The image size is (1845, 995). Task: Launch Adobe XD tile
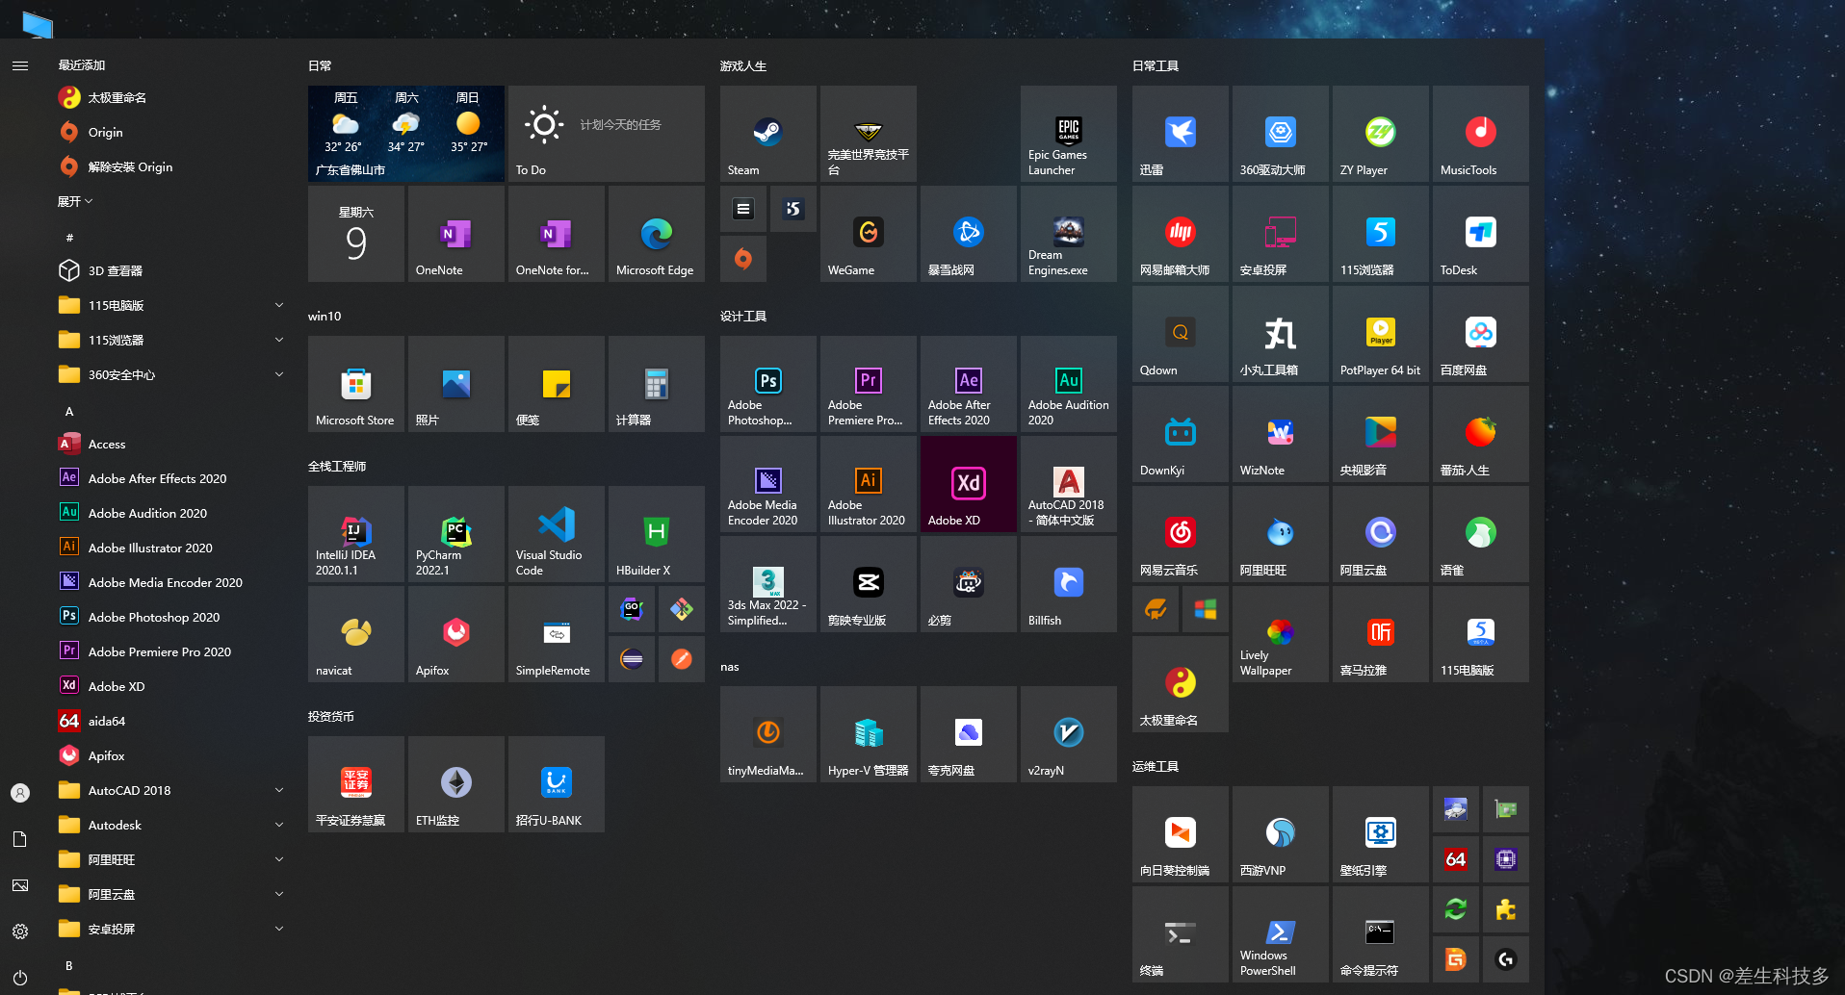point(968,484)
